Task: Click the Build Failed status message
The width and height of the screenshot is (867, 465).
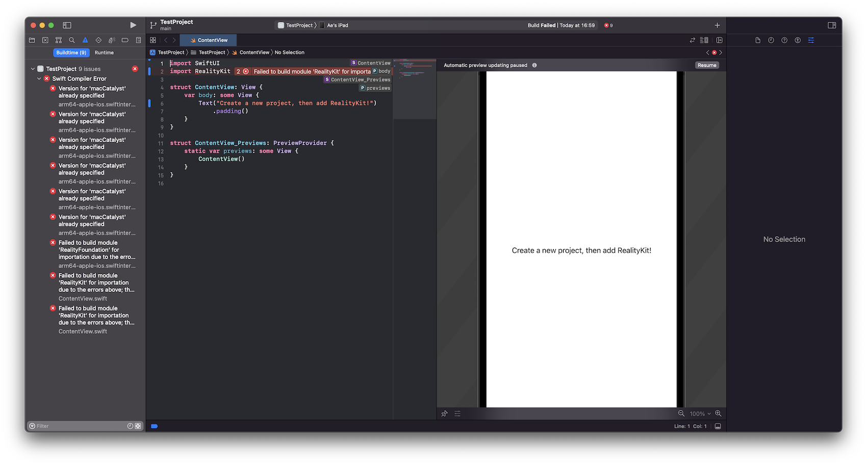Action: click(x=561, y=25)
